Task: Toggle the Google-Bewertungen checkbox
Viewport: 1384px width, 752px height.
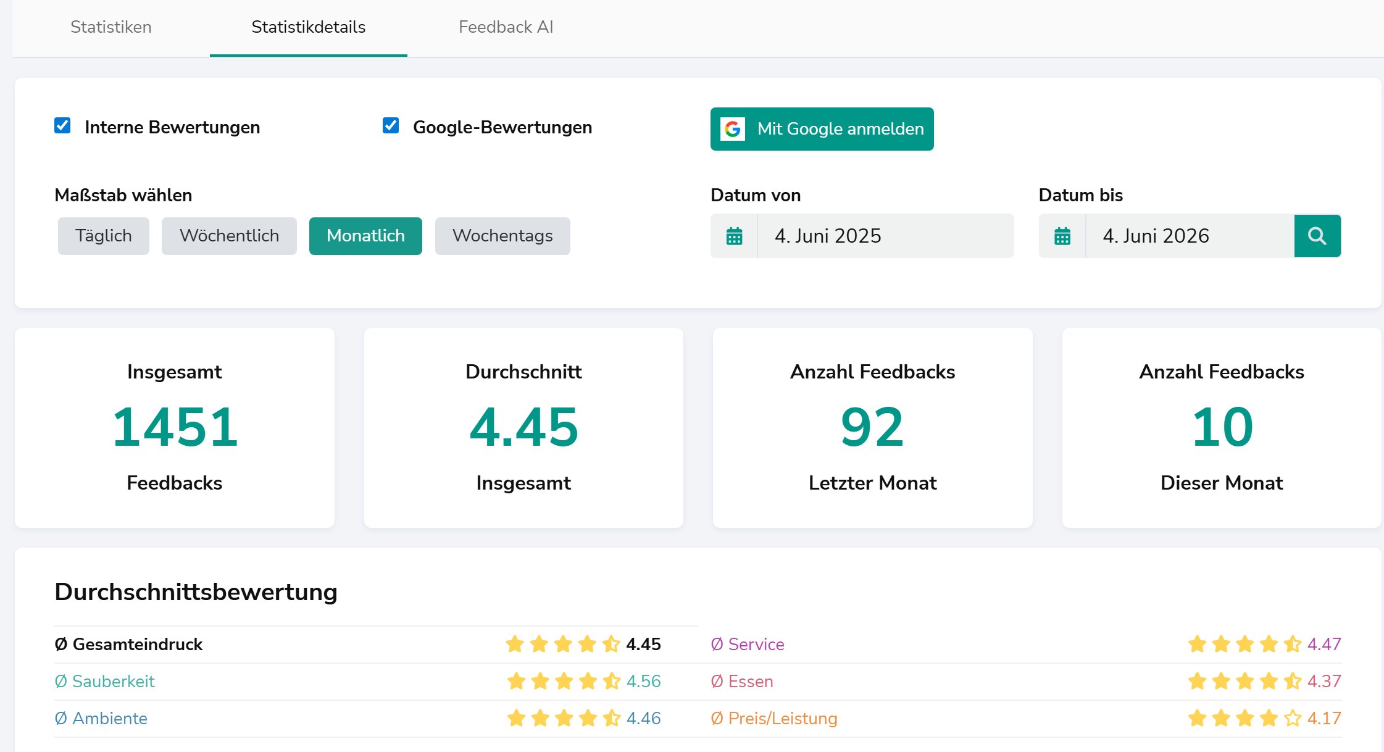Action: pyautogui.click(x=391, y=125)
